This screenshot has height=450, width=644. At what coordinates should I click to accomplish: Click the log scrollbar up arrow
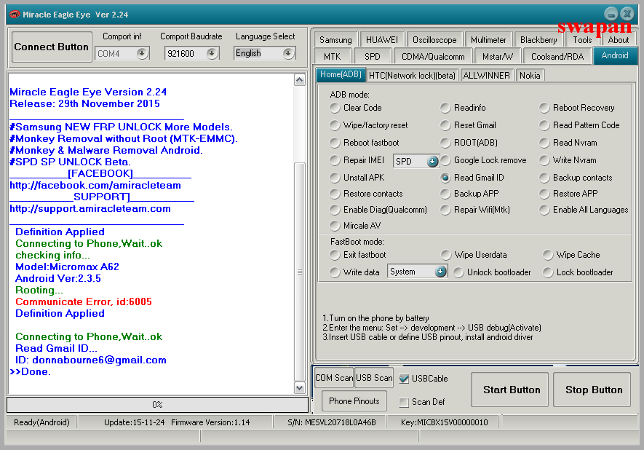tap(300, 79)
